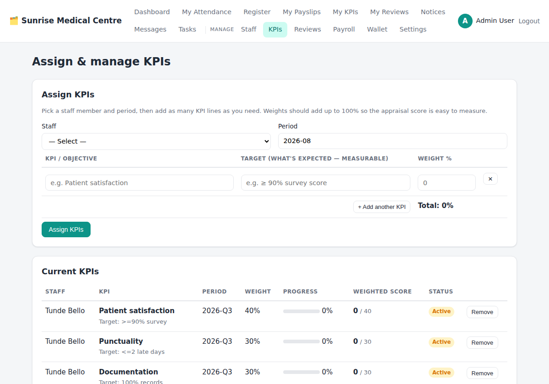Click the 'Target: <=2 late days' text

132,352
